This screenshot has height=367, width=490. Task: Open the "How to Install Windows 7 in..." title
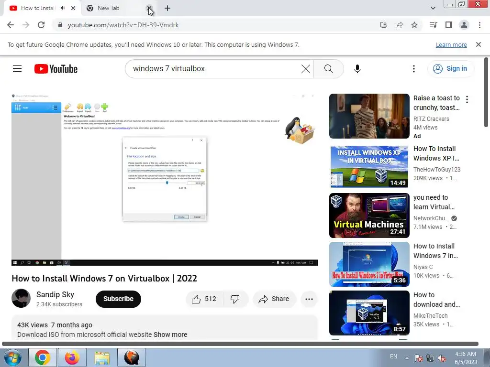coord(435,250)
